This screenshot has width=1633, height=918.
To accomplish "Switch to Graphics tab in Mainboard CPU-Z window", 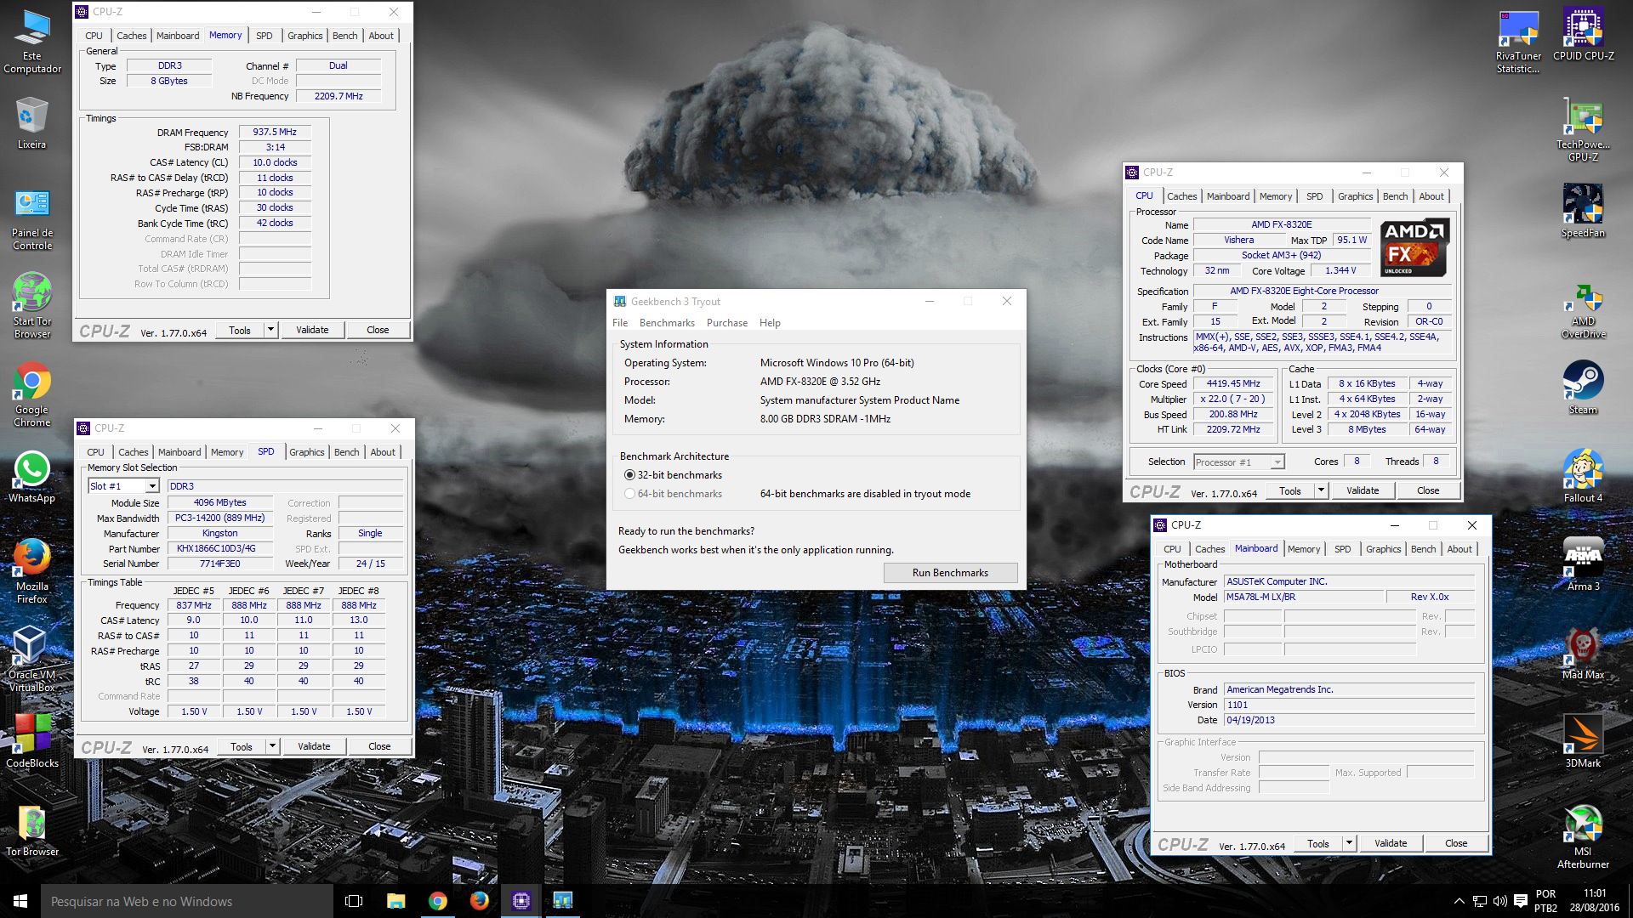I will 1383,549.
